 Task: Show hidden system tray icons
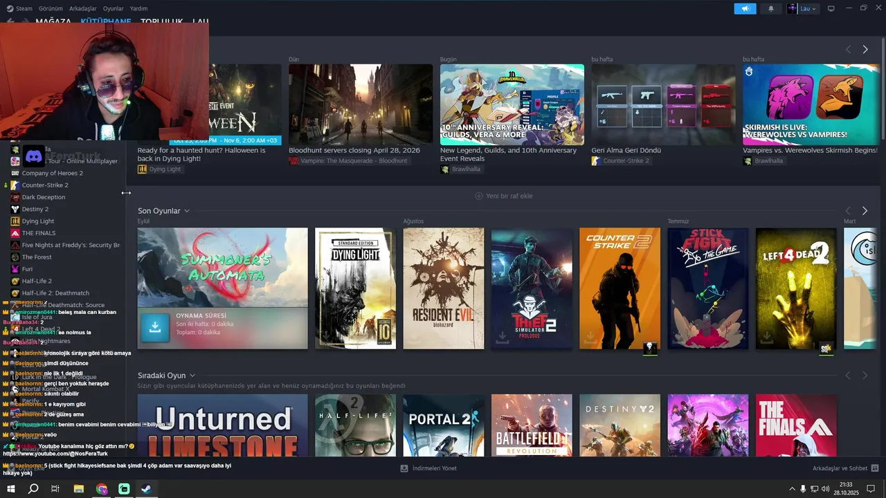pyautogui.click(x=792, y=489)
